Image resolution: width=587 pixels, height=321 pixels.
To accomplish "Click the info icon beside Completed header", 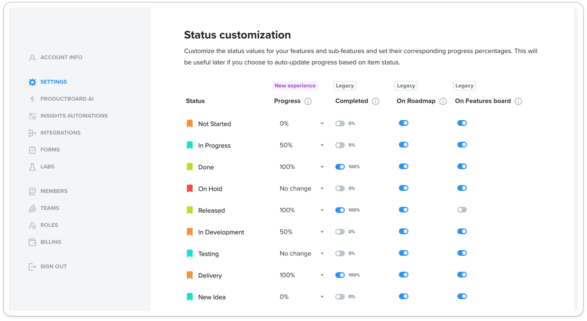I will click(x=376, y=101).
